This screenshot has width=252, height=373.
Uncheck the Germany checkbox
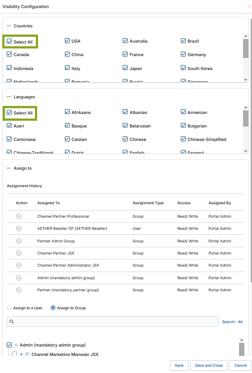pyautogui.click(x=183, y=54)
